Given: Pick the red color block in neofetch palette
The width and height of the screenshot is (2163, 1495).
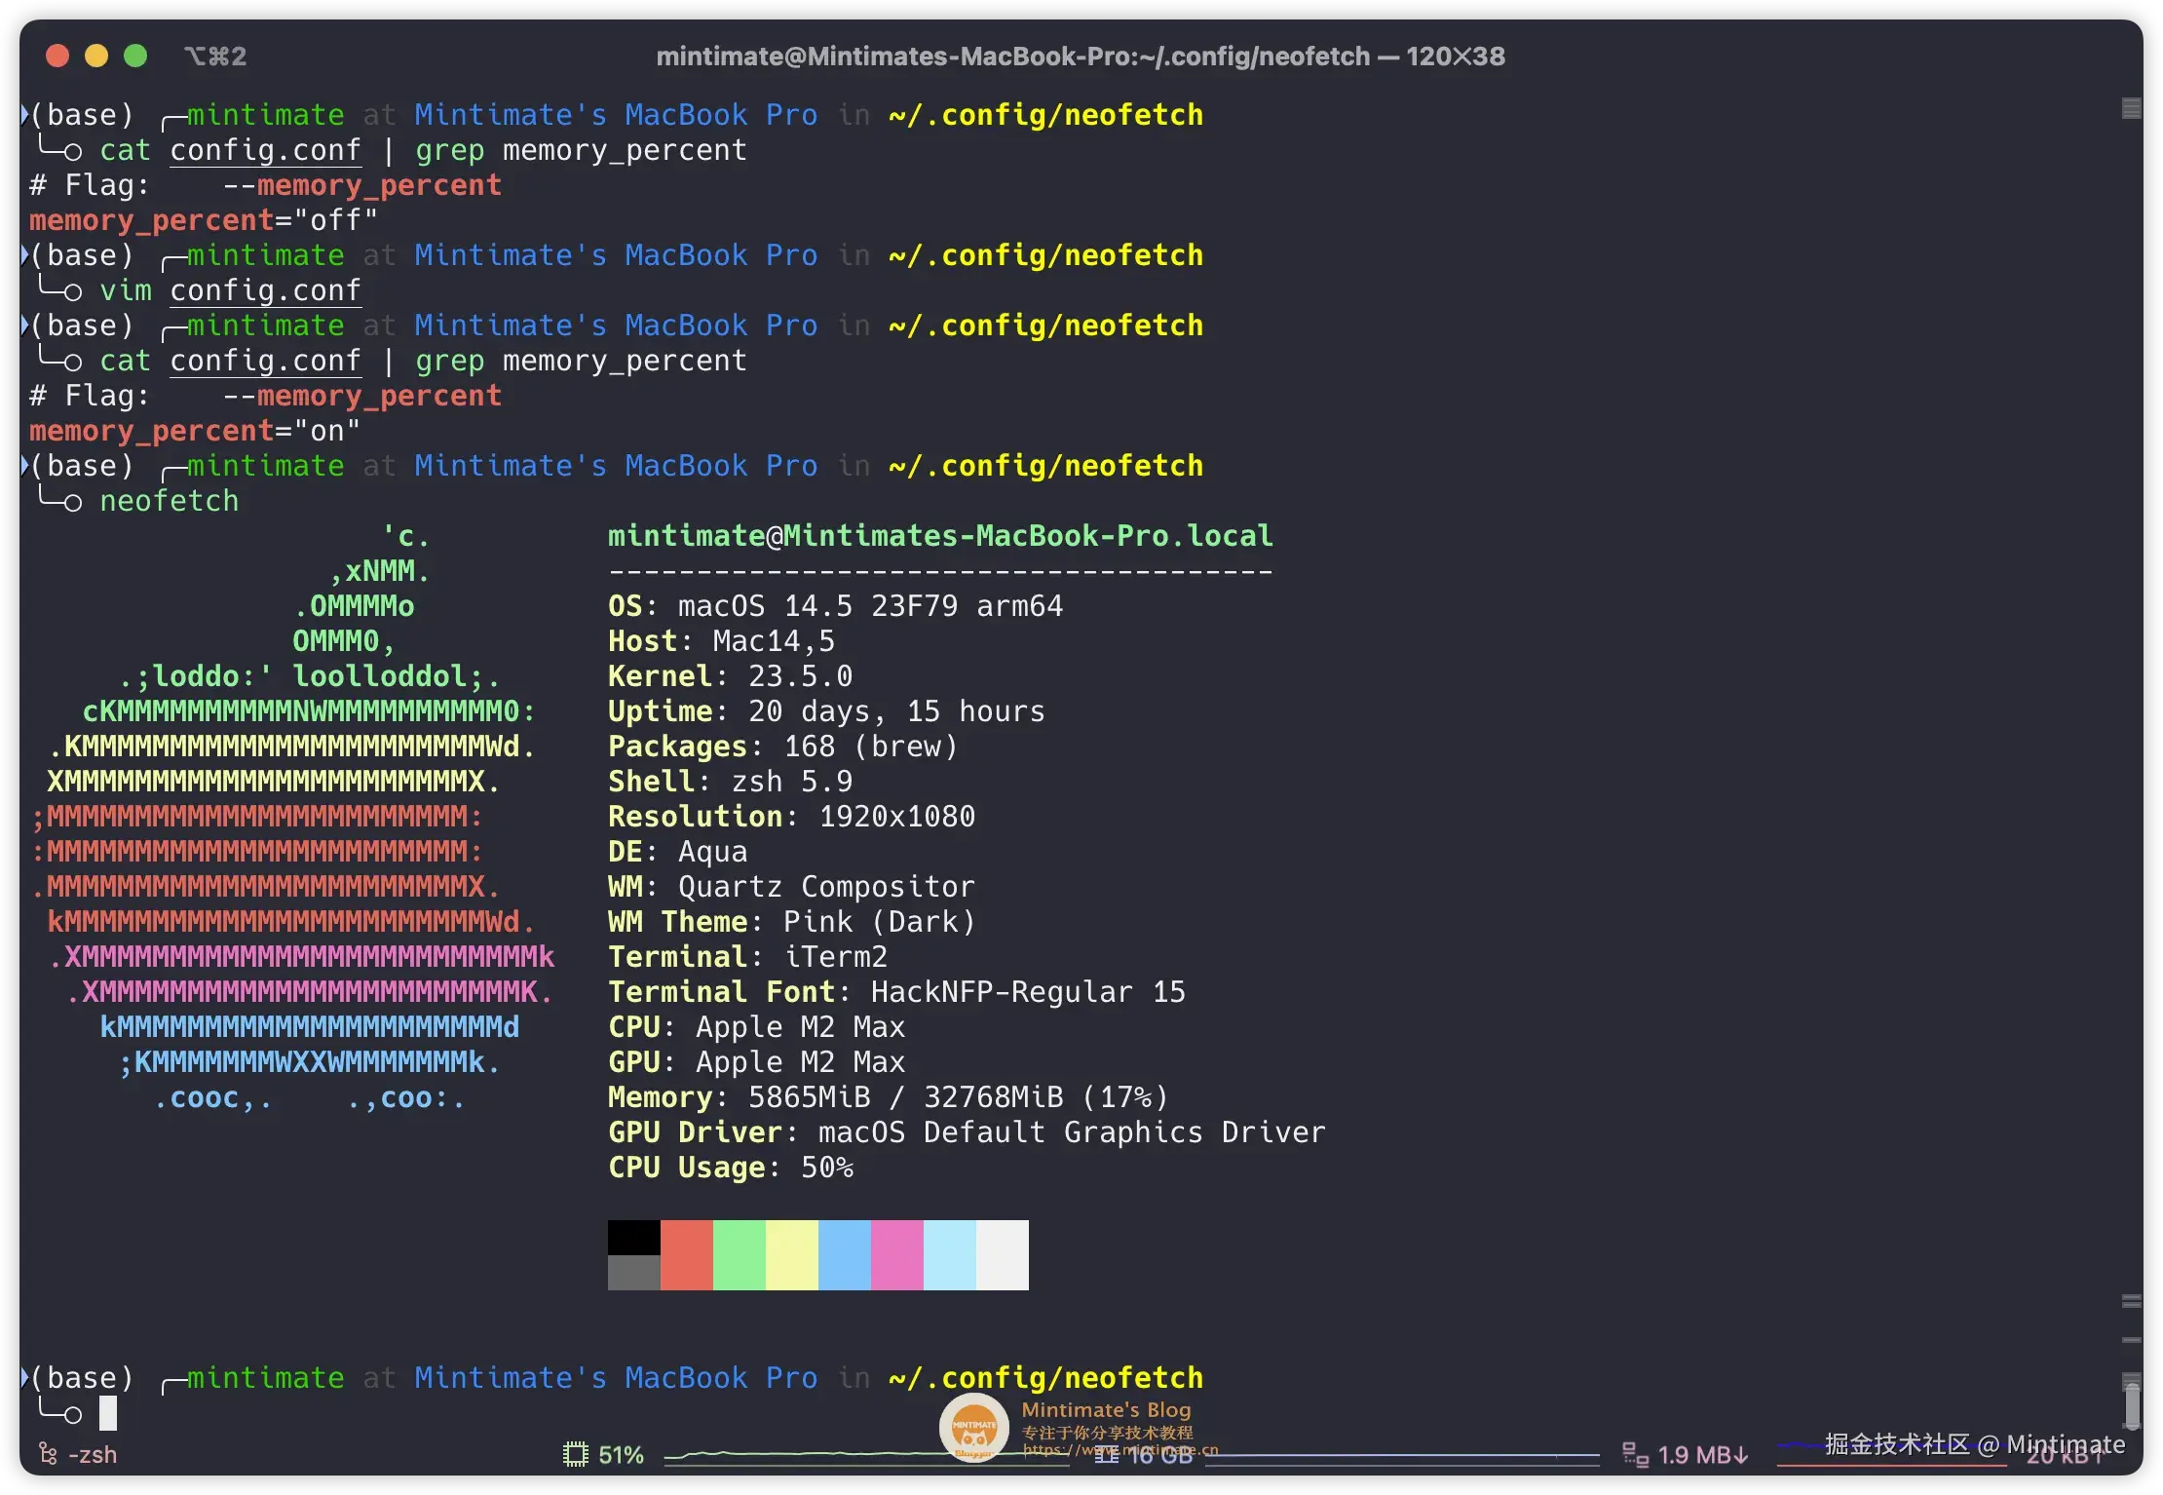Looking at the screenshot, I should point(687,1255).
